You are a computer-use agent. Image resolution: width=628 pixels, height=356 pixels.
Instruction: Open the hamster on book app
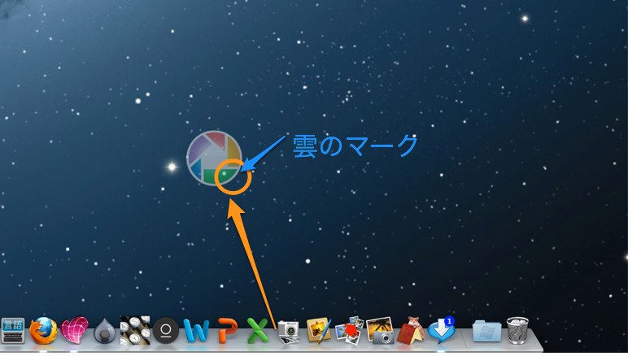(x=410, y=331)
